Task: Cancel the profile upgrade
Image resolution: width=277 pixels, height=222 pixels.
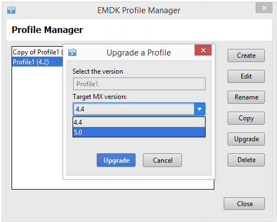Action: 163,160
